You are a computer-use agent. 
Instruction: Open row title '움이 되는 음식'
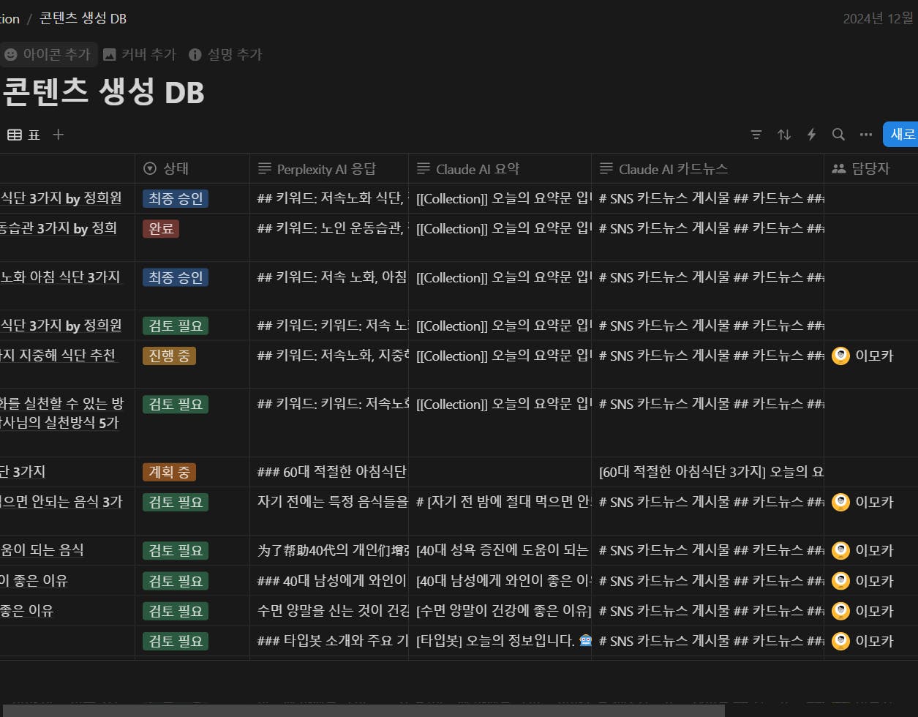42,550
